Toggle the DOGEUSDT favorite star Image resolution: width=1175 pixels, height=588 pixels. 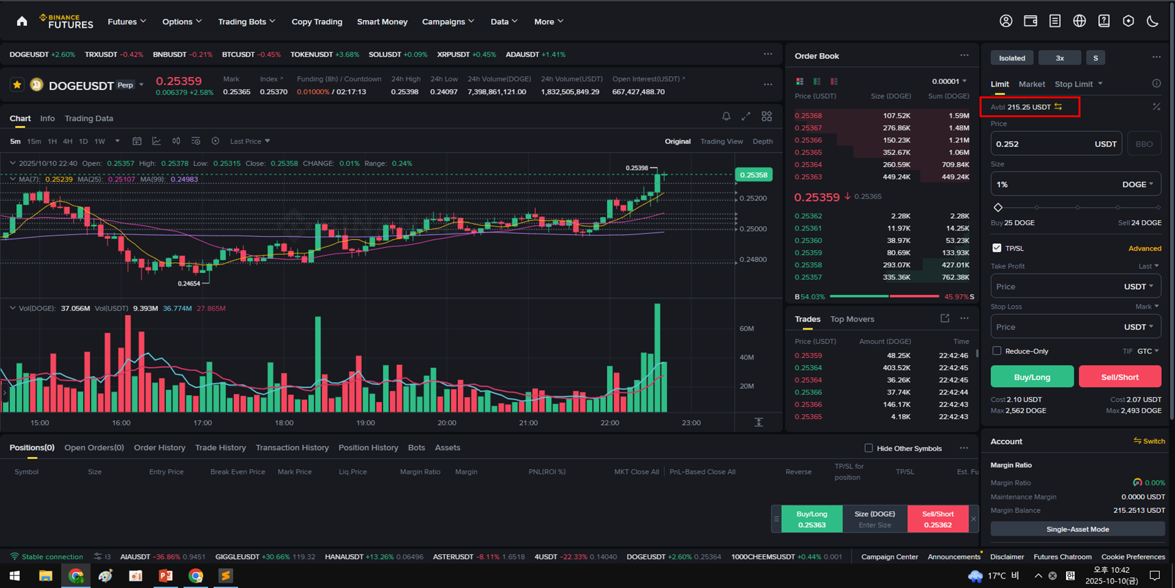pyautogui.click(x=17, y=84)
